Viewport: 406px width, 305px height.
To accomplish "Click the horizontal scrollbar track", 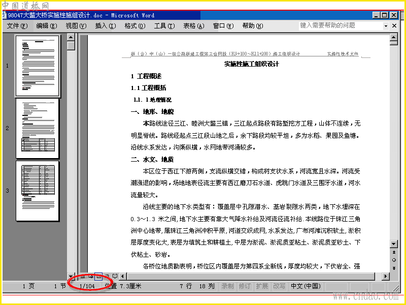I will [x=251, y=277].
